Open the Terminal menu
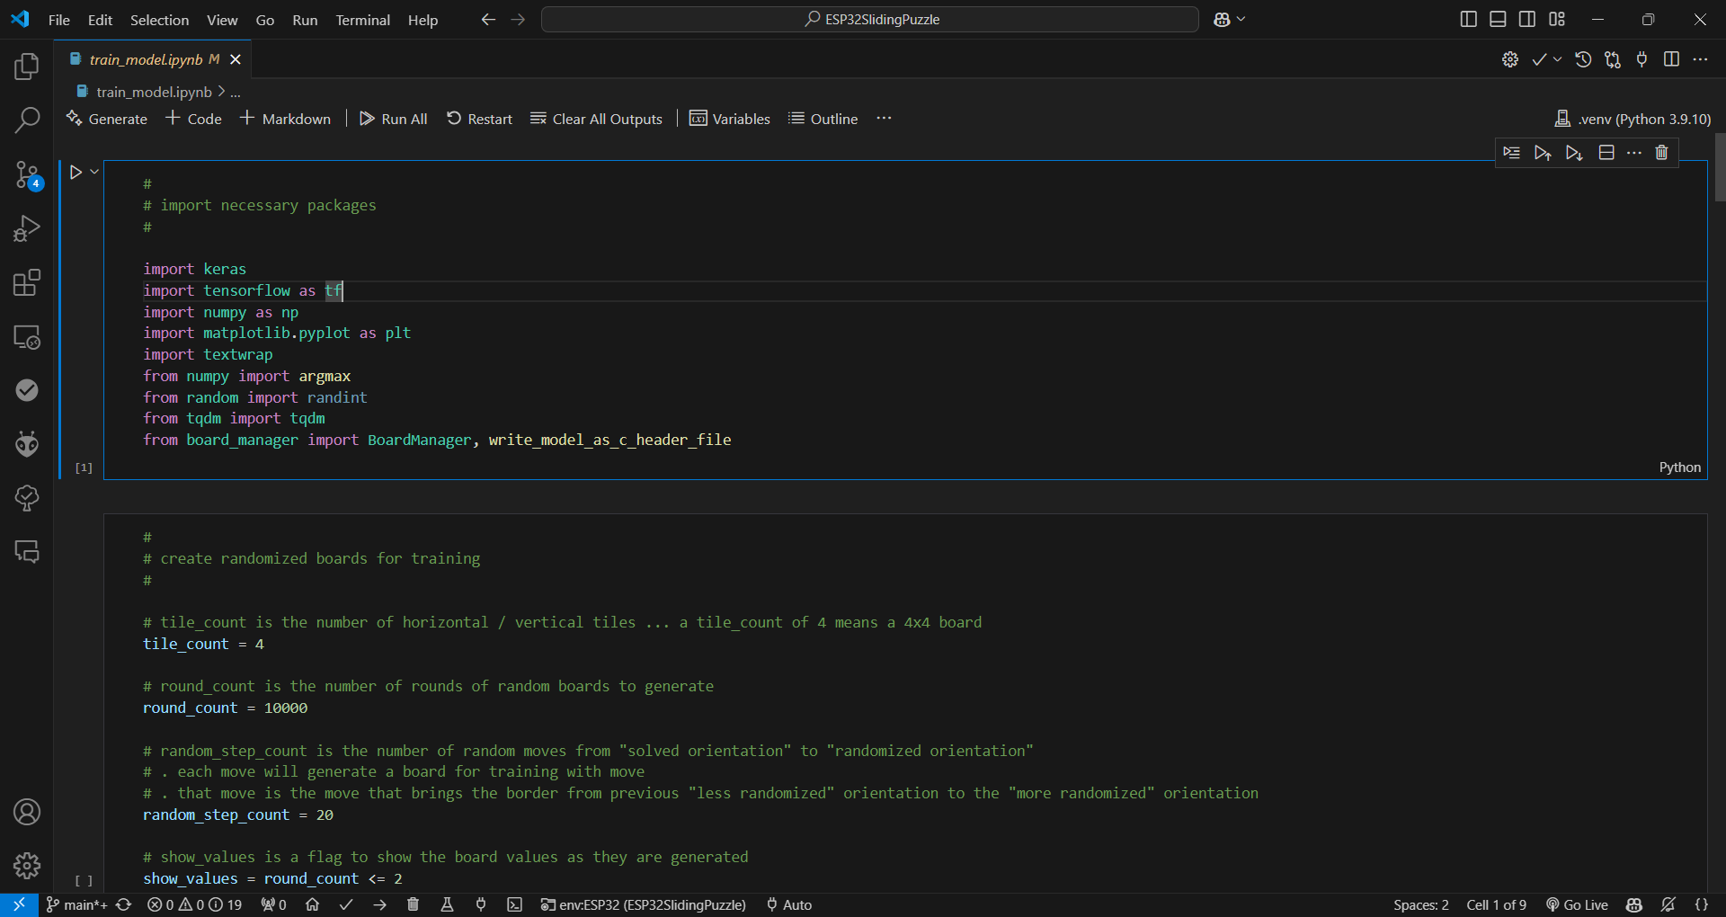The image size is (1726, 917). (x=362, y=20)
